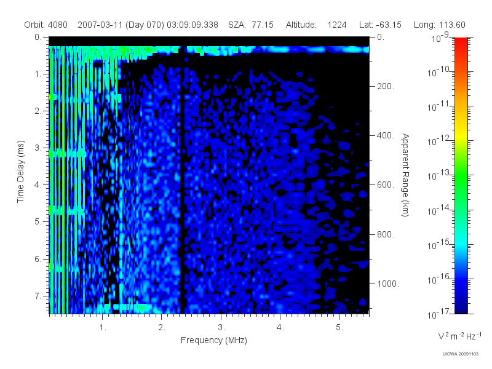Click the '5.' tick on frequency axis
Viewport: 492px width, 369px height.
339,327
